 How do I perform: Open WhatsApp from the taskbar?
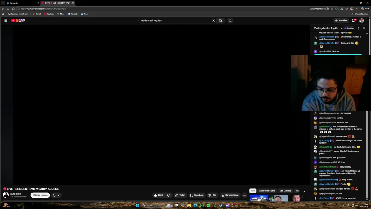point(202,206)
